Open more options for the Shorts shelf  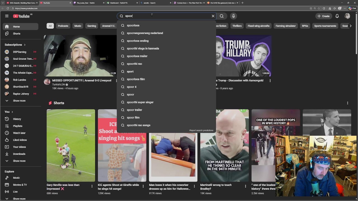tap(348, 103)
